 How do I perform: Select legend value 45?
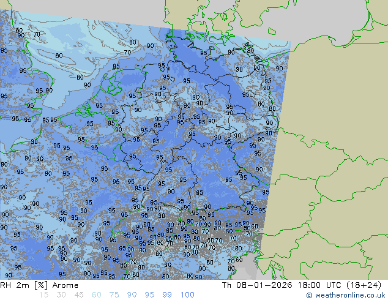79,295
